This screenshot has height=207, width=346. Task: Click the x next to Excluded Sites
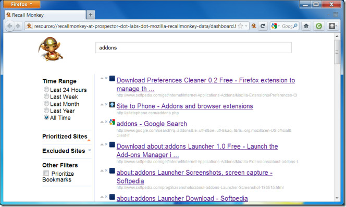(90, 150)
